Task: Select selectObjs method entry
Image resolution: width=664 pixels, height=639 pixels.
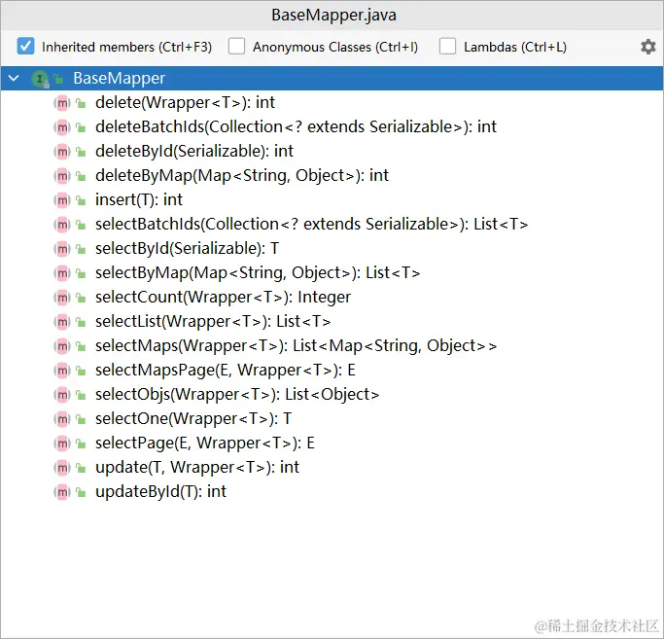Action: click(x=237, y=395)
